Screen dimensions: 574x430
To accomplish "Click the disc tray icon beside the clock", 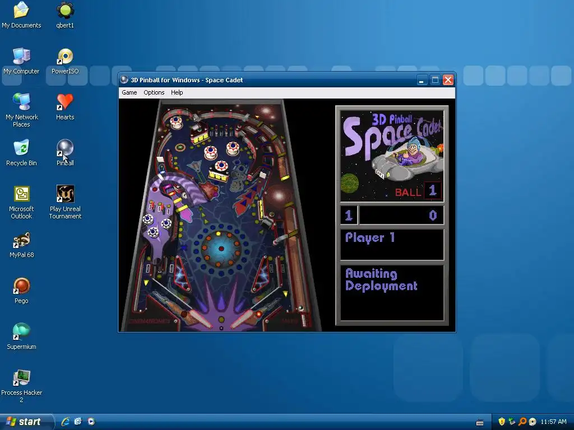I will click(533, 422).
